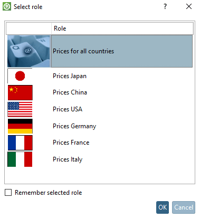Select the Japan flag icon
200x218 pixels.
[x=20, y=76]
